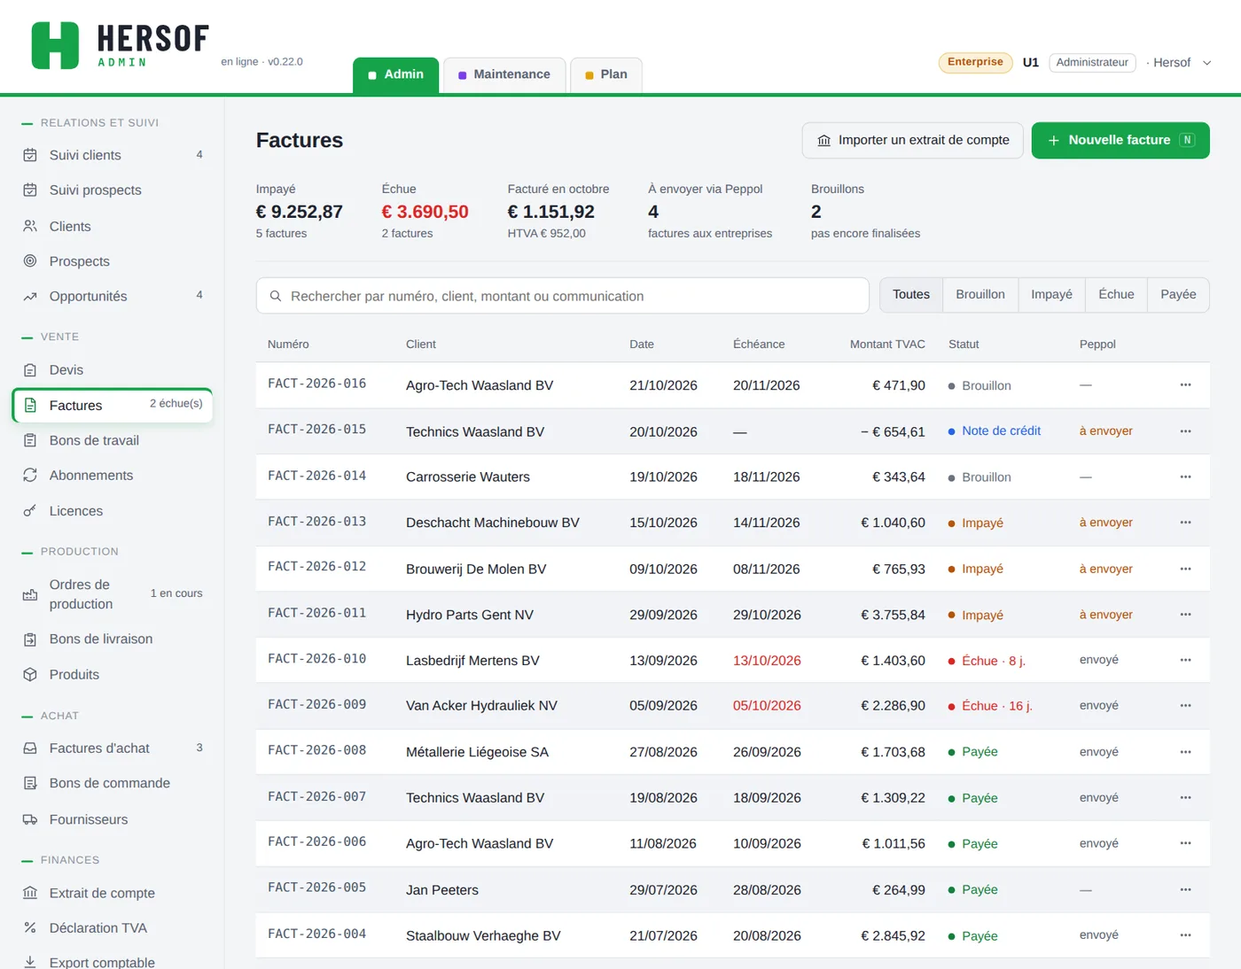Select the Prospects target icon

pos(30,261)
